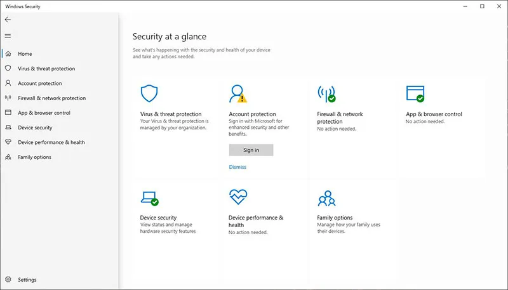Click the Windows Security window title

point(23,6)
